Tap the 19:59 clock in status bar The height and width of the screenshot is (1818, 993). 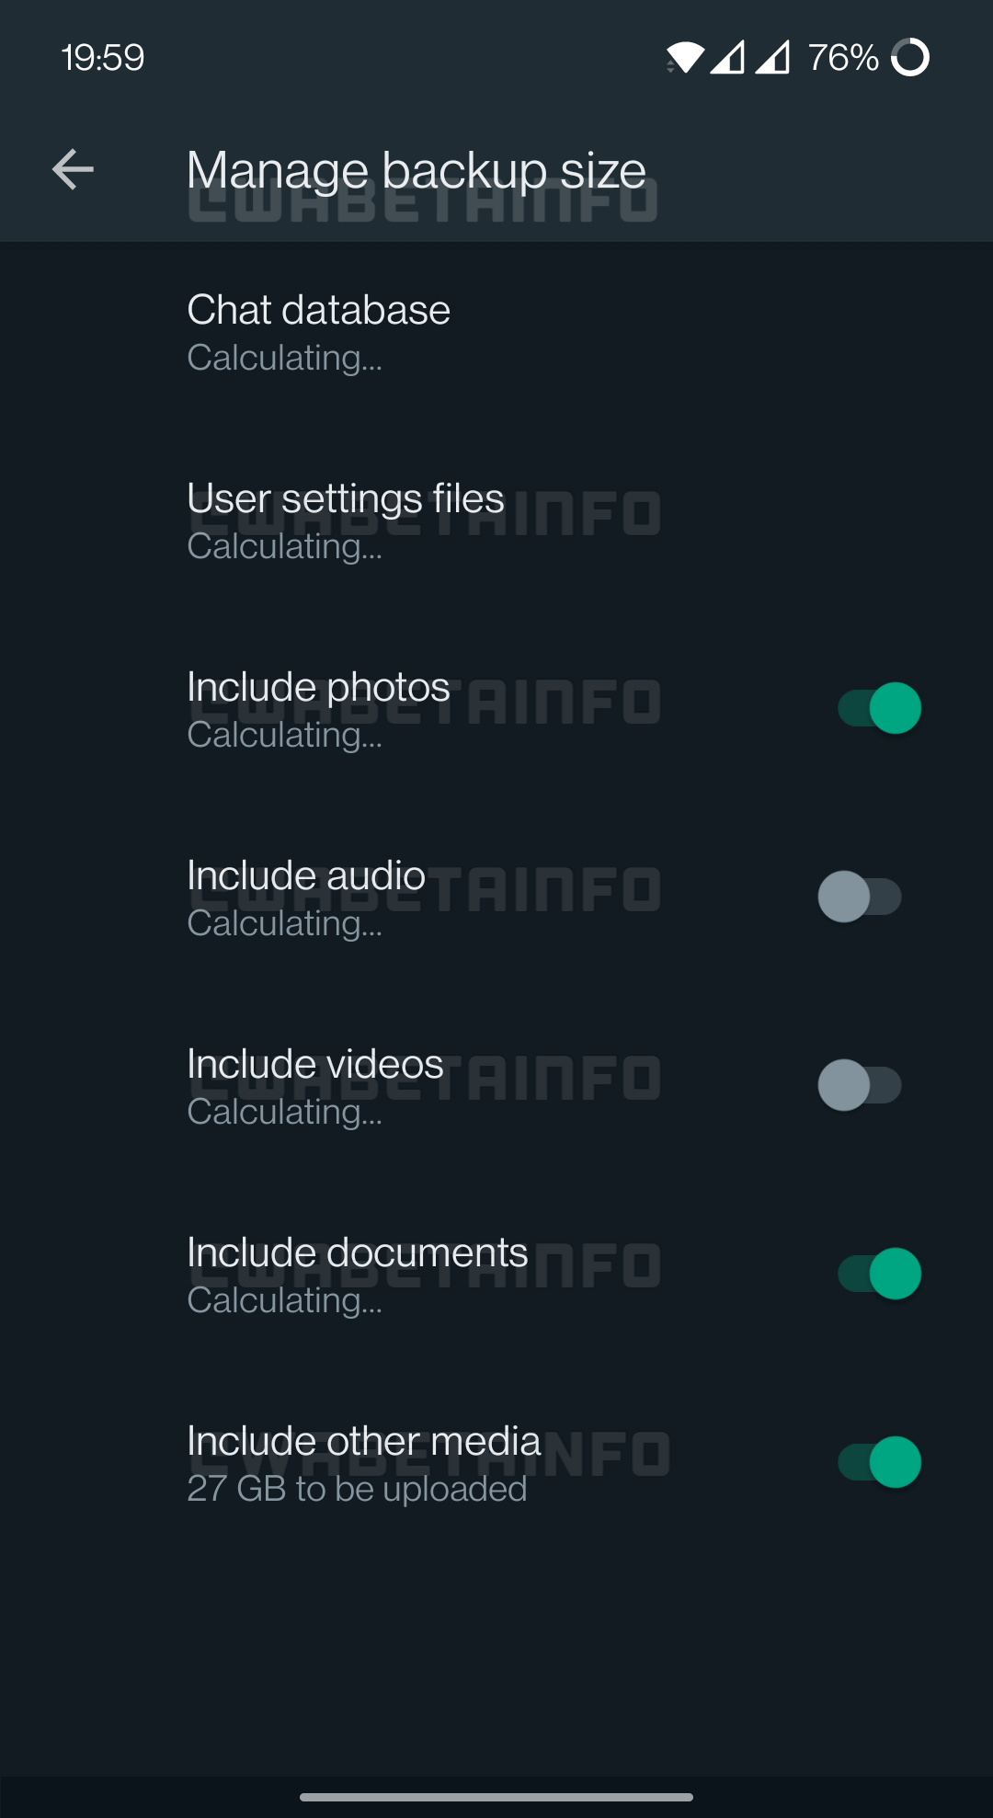[x=103, y=58]
